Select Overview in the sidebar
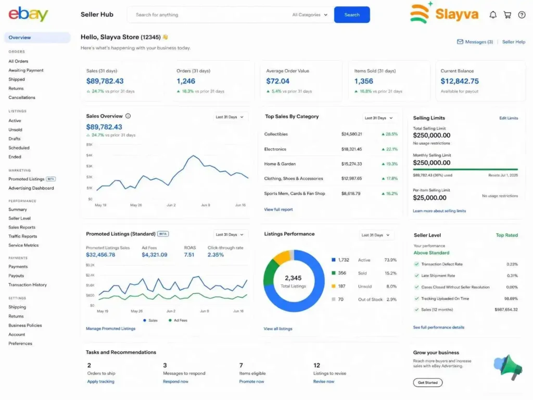The width and height of the screenshot is (533, 400). click(37, 37)
